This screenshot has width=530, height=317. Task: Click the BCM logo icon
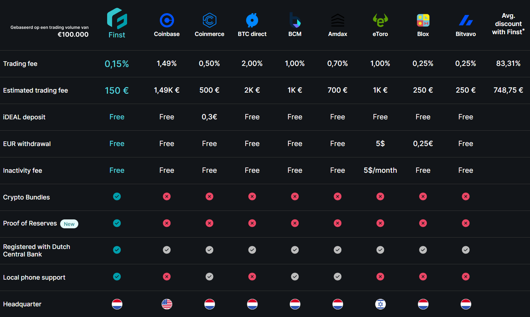[x=295, y=20]
